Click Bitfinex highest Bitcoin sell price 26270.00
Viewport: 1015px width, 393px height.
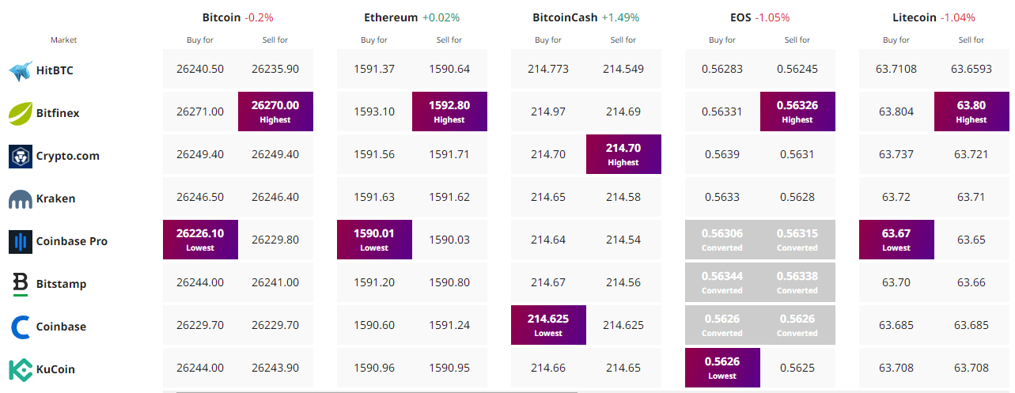(275, 111)
